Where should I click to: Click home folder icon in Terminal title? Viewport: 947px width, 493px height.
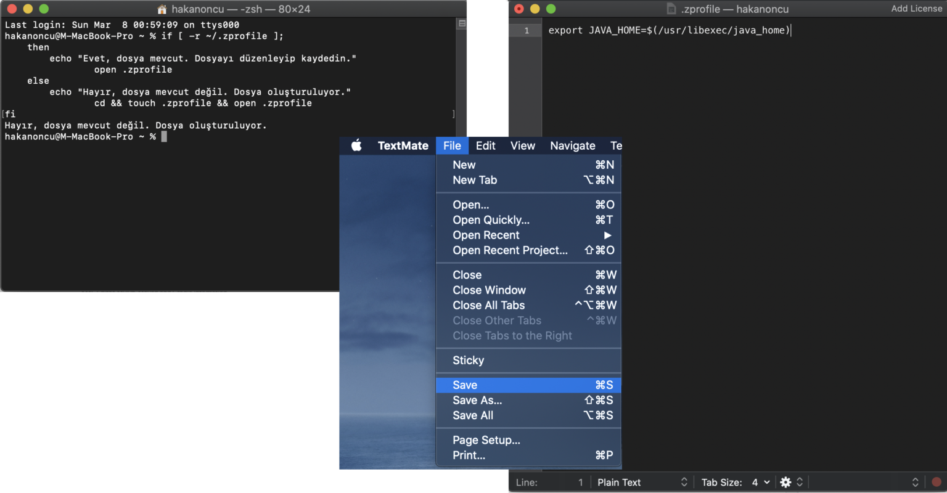(x=162, y=9)
